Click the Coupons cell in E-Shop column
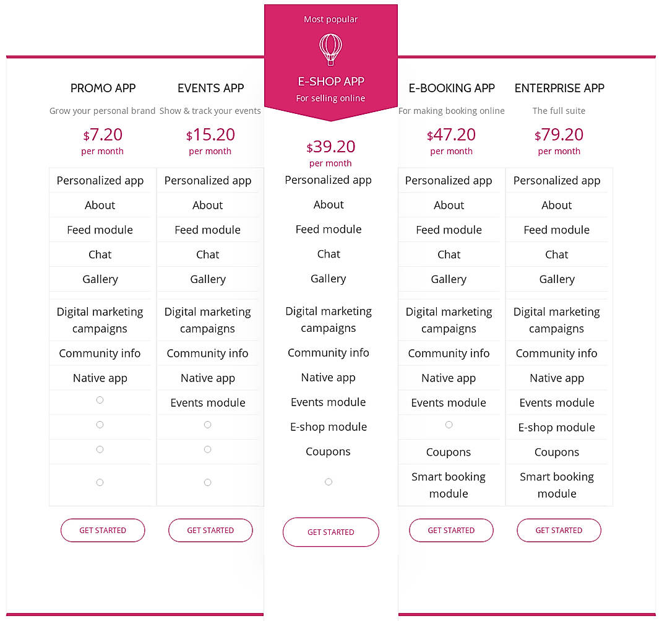 coord(328,451)
